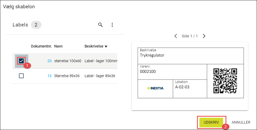257x130 pixels.
Task: Select the Label - lager 100mm row
Action: coord(65,61)
